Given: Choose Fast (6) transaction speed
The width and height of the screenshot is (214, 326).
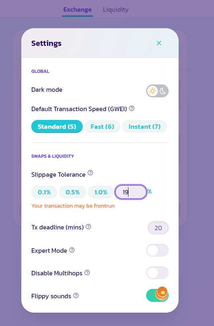Looking at the screenshot, I should click(x=102, y=126).
